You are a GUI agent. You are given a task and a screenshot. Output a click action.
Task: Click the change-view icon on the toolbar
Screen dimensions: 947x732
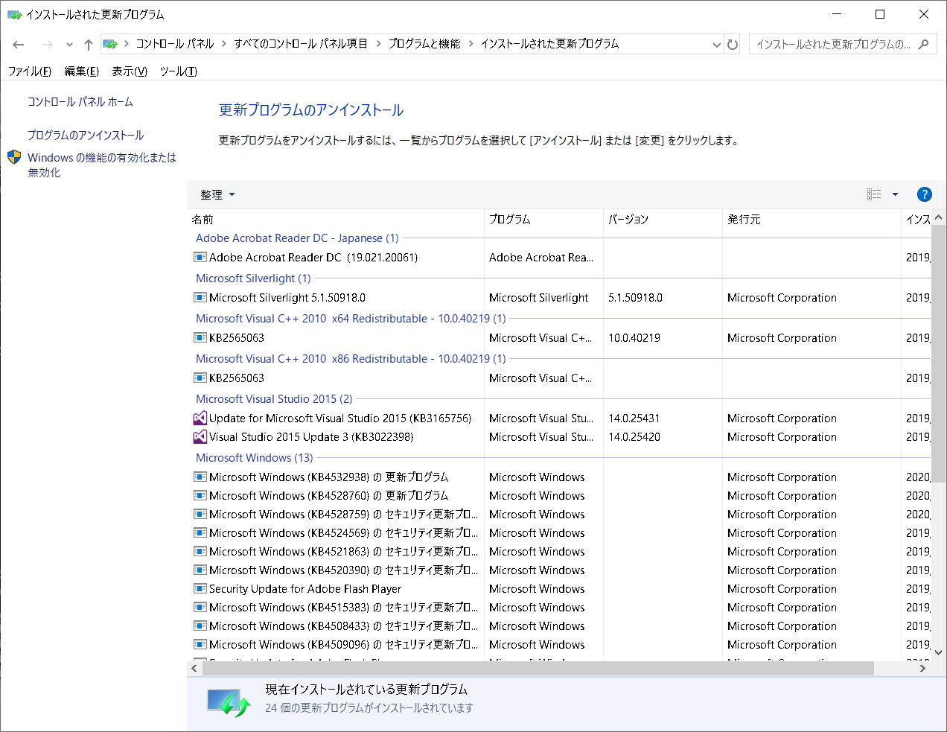click(x=876, y=194)
